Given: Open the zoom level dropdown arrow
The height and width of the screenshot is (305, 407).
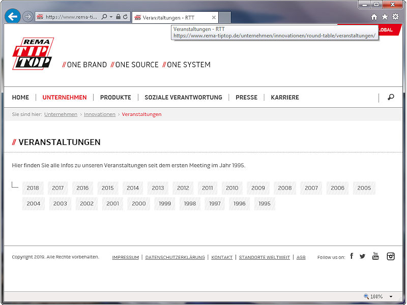Looking at the screenshot, I should click(391, 296).
